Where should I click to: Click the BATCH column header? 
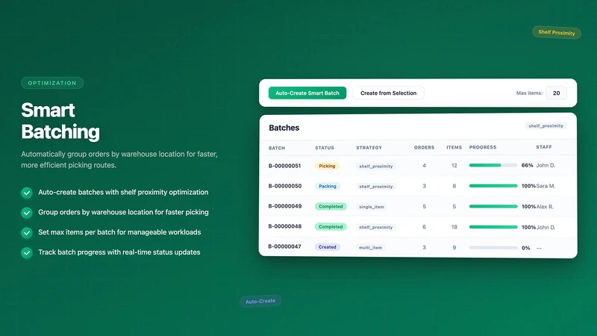277,148
